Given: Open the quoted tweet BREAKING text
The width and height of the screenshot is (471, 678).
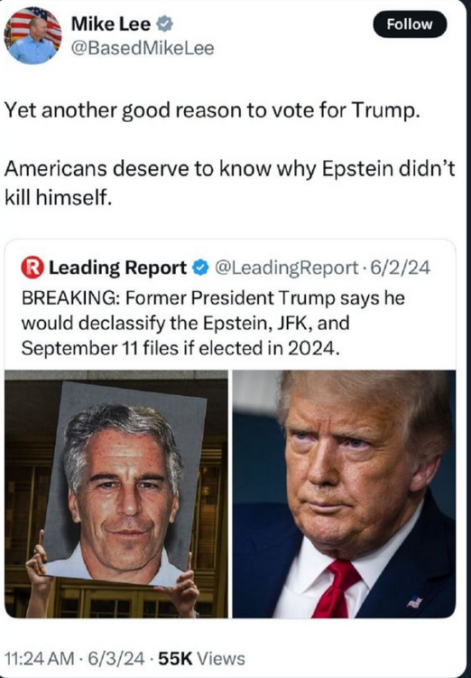Looking at the screenshot, I should pos(213,323).
